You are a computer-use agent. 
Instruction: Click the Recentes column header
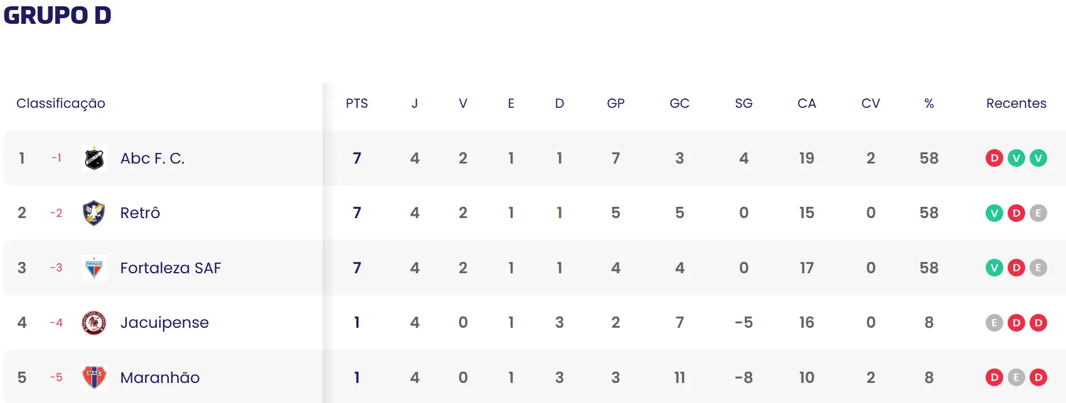click(1016, 103)
